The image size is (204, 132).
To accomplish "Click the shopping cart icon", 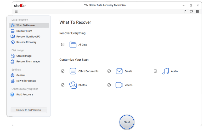I will coord(191,12).
